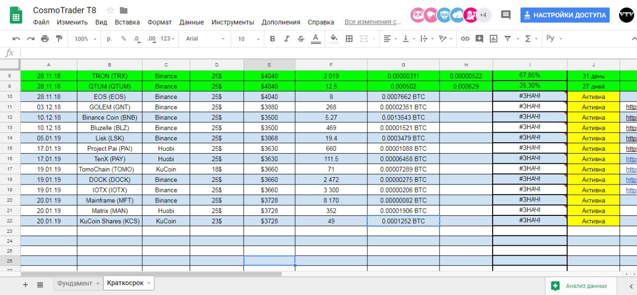
Task: Open the comments history speech bubble icon
Action: (506, 15)
